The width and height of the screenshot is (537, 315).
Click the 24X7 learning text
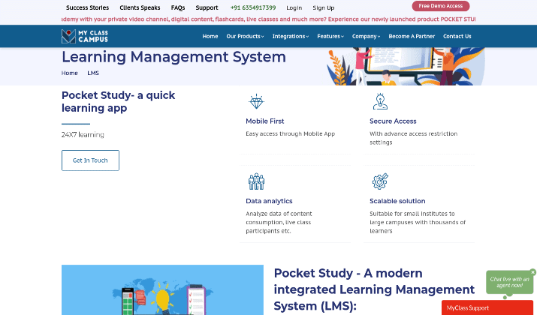[83, 135]
